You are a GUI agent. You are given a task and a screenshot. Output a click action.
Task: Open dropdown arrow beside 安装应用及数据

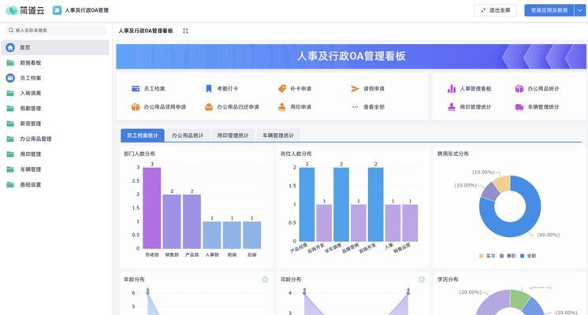click(579, 10)
